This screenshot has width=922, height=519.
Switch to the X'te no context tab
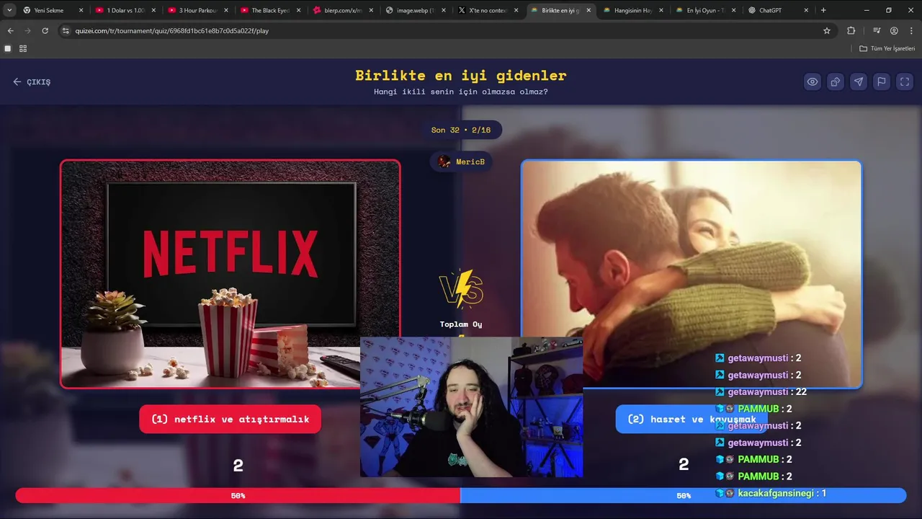(487, 10)
